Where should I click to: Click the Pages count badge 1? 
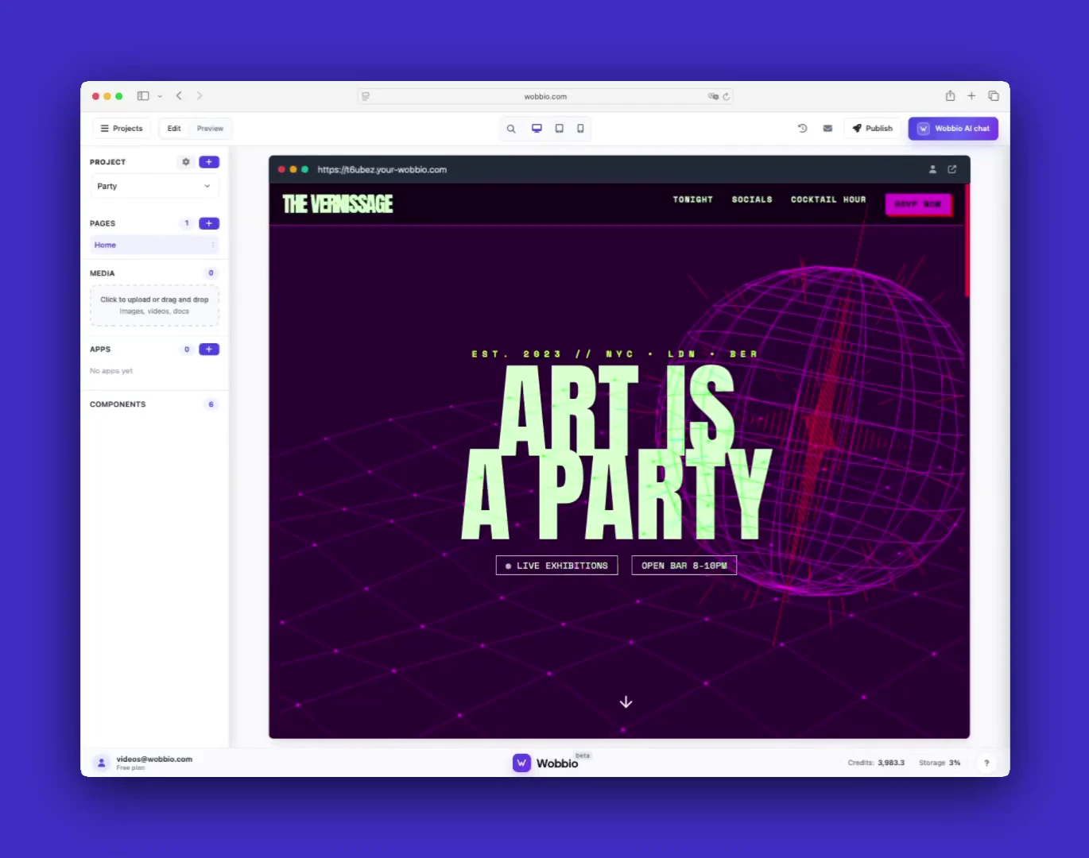[187, 223]
